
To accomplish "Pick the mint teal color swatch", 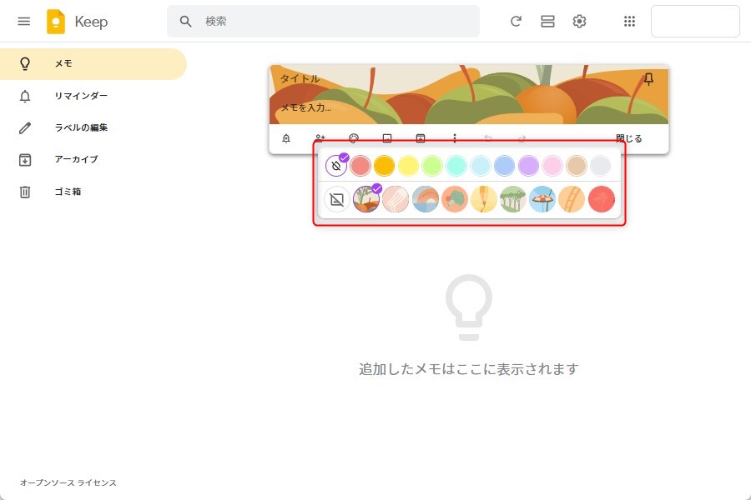I will (456, 166).
